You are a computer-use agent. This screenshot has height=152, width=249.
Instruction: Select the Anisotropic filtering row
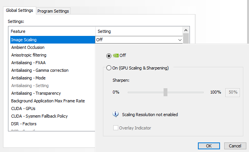tap(53, 55)
